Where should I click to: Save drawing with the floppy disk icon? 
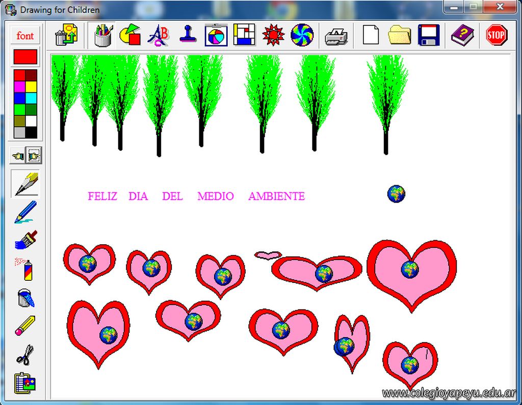[429, 36]
